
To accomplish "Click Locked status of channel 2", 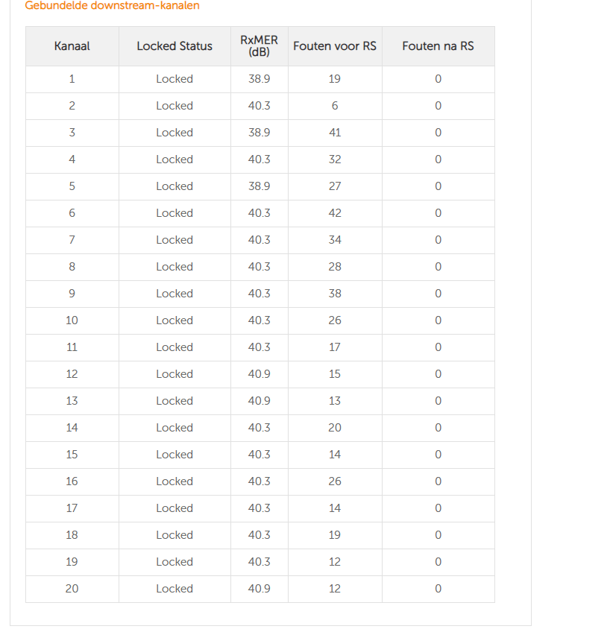I will click(x=174, y=106).
